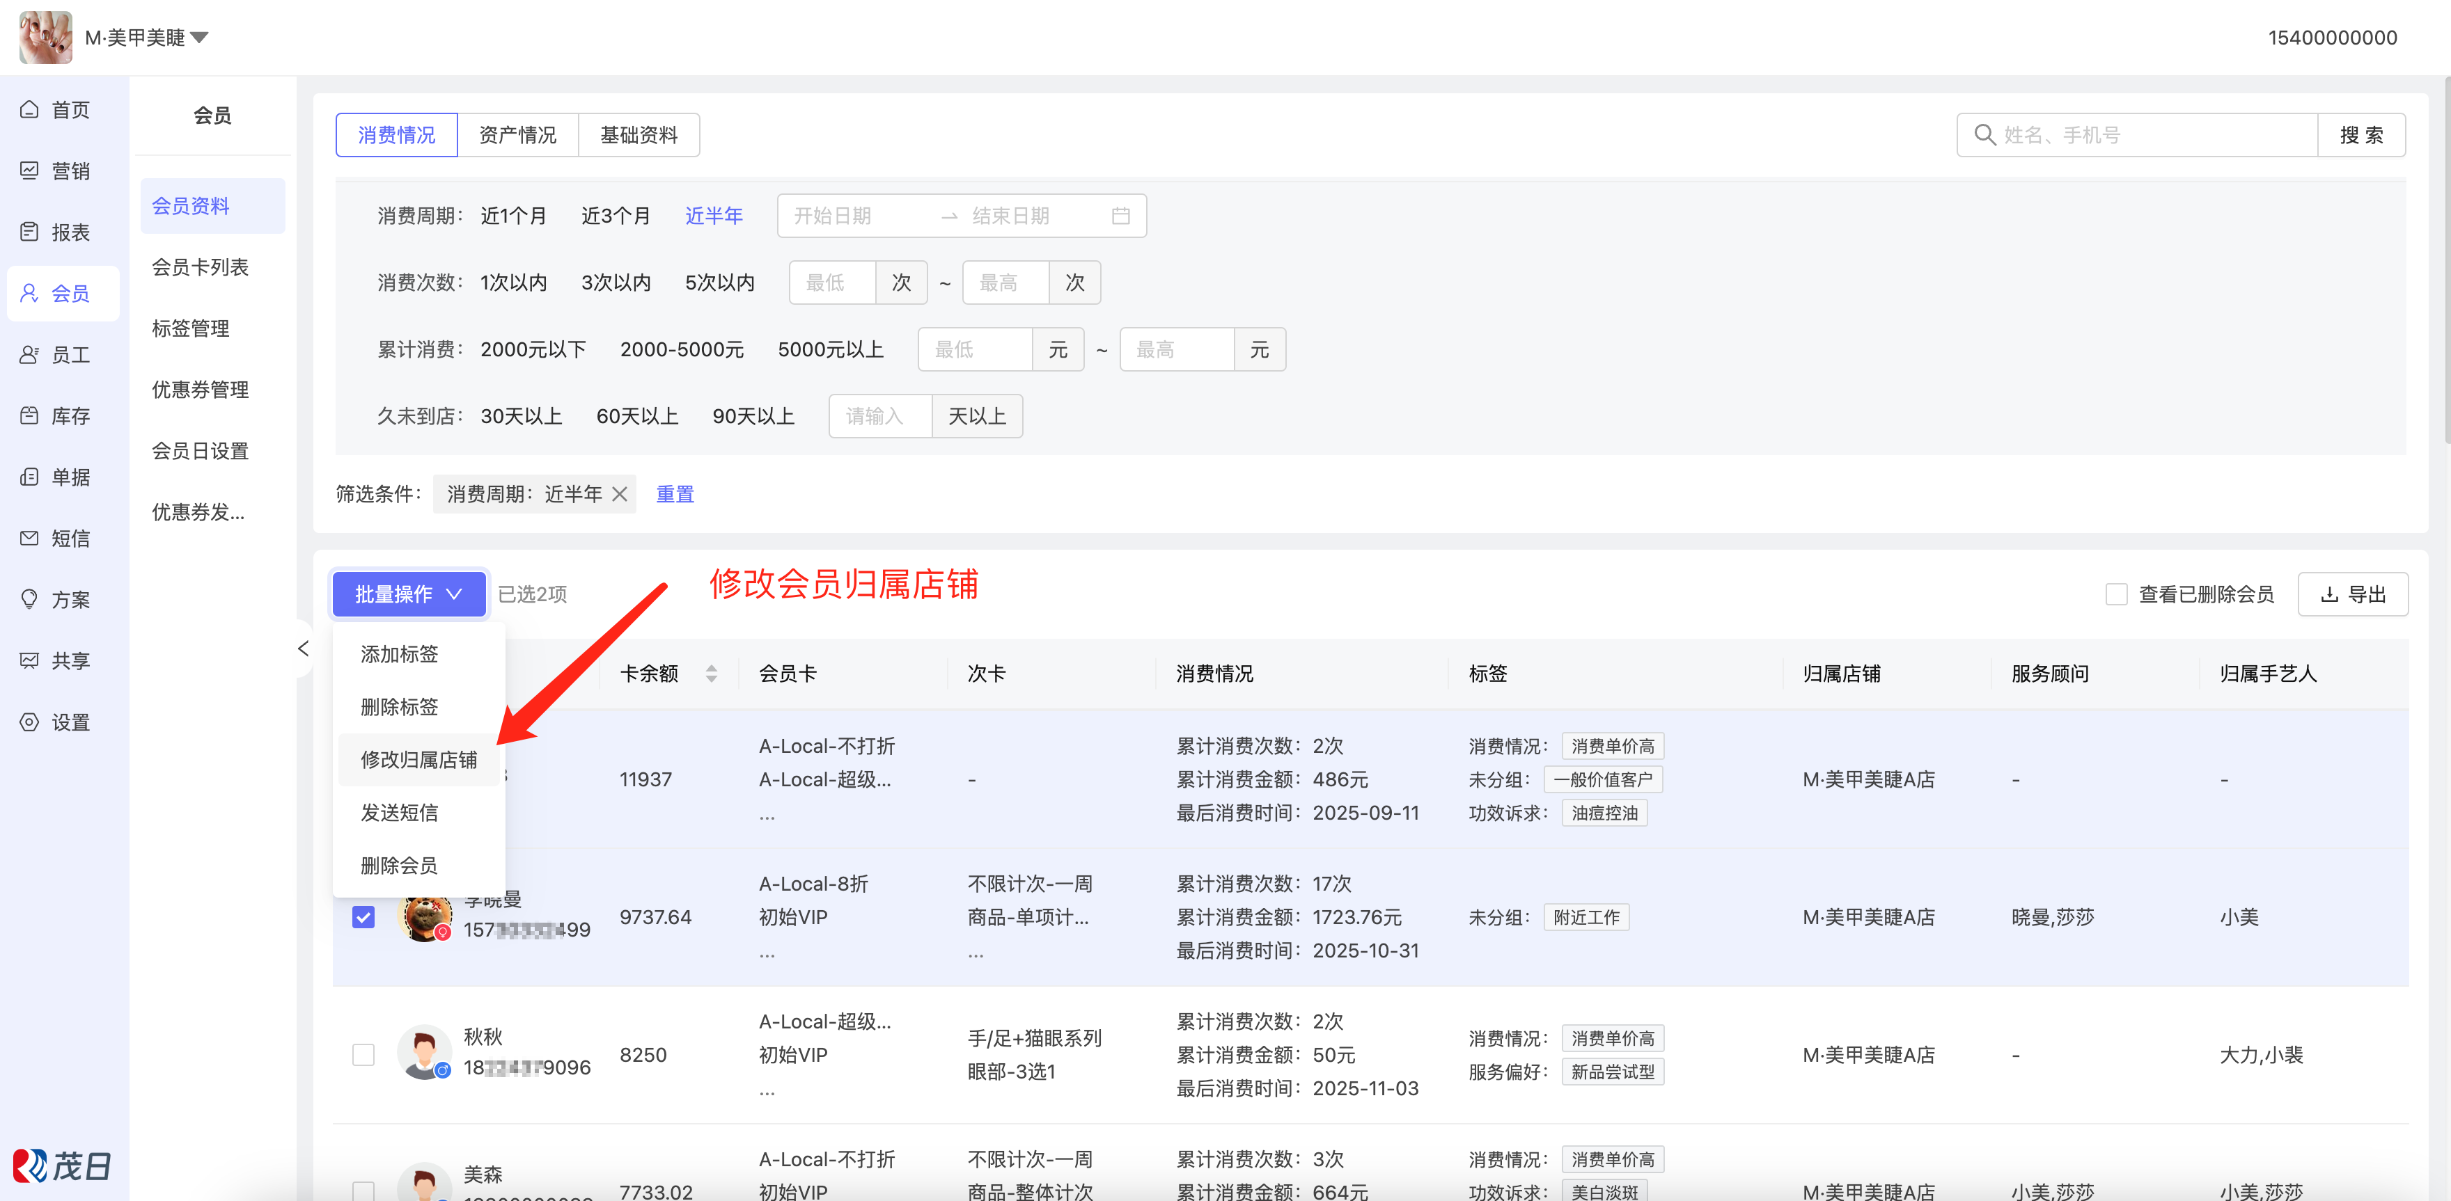This screenshot has width=2451, height=1201.
Task: Open the 库存 inventory sidebar icon
Action: [29, 415]
